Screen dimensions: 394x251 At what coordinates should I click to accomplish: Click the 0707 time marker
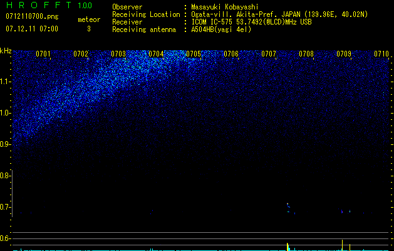pos(269,54)
